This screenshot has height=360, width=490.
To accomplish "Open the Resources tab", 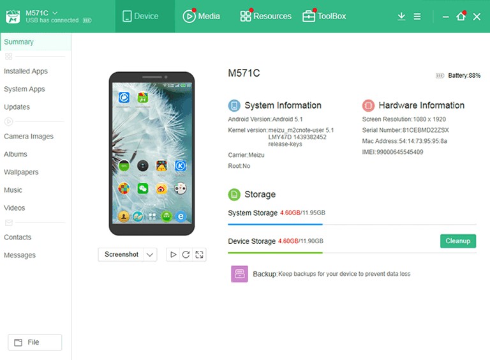I will 265,16.
